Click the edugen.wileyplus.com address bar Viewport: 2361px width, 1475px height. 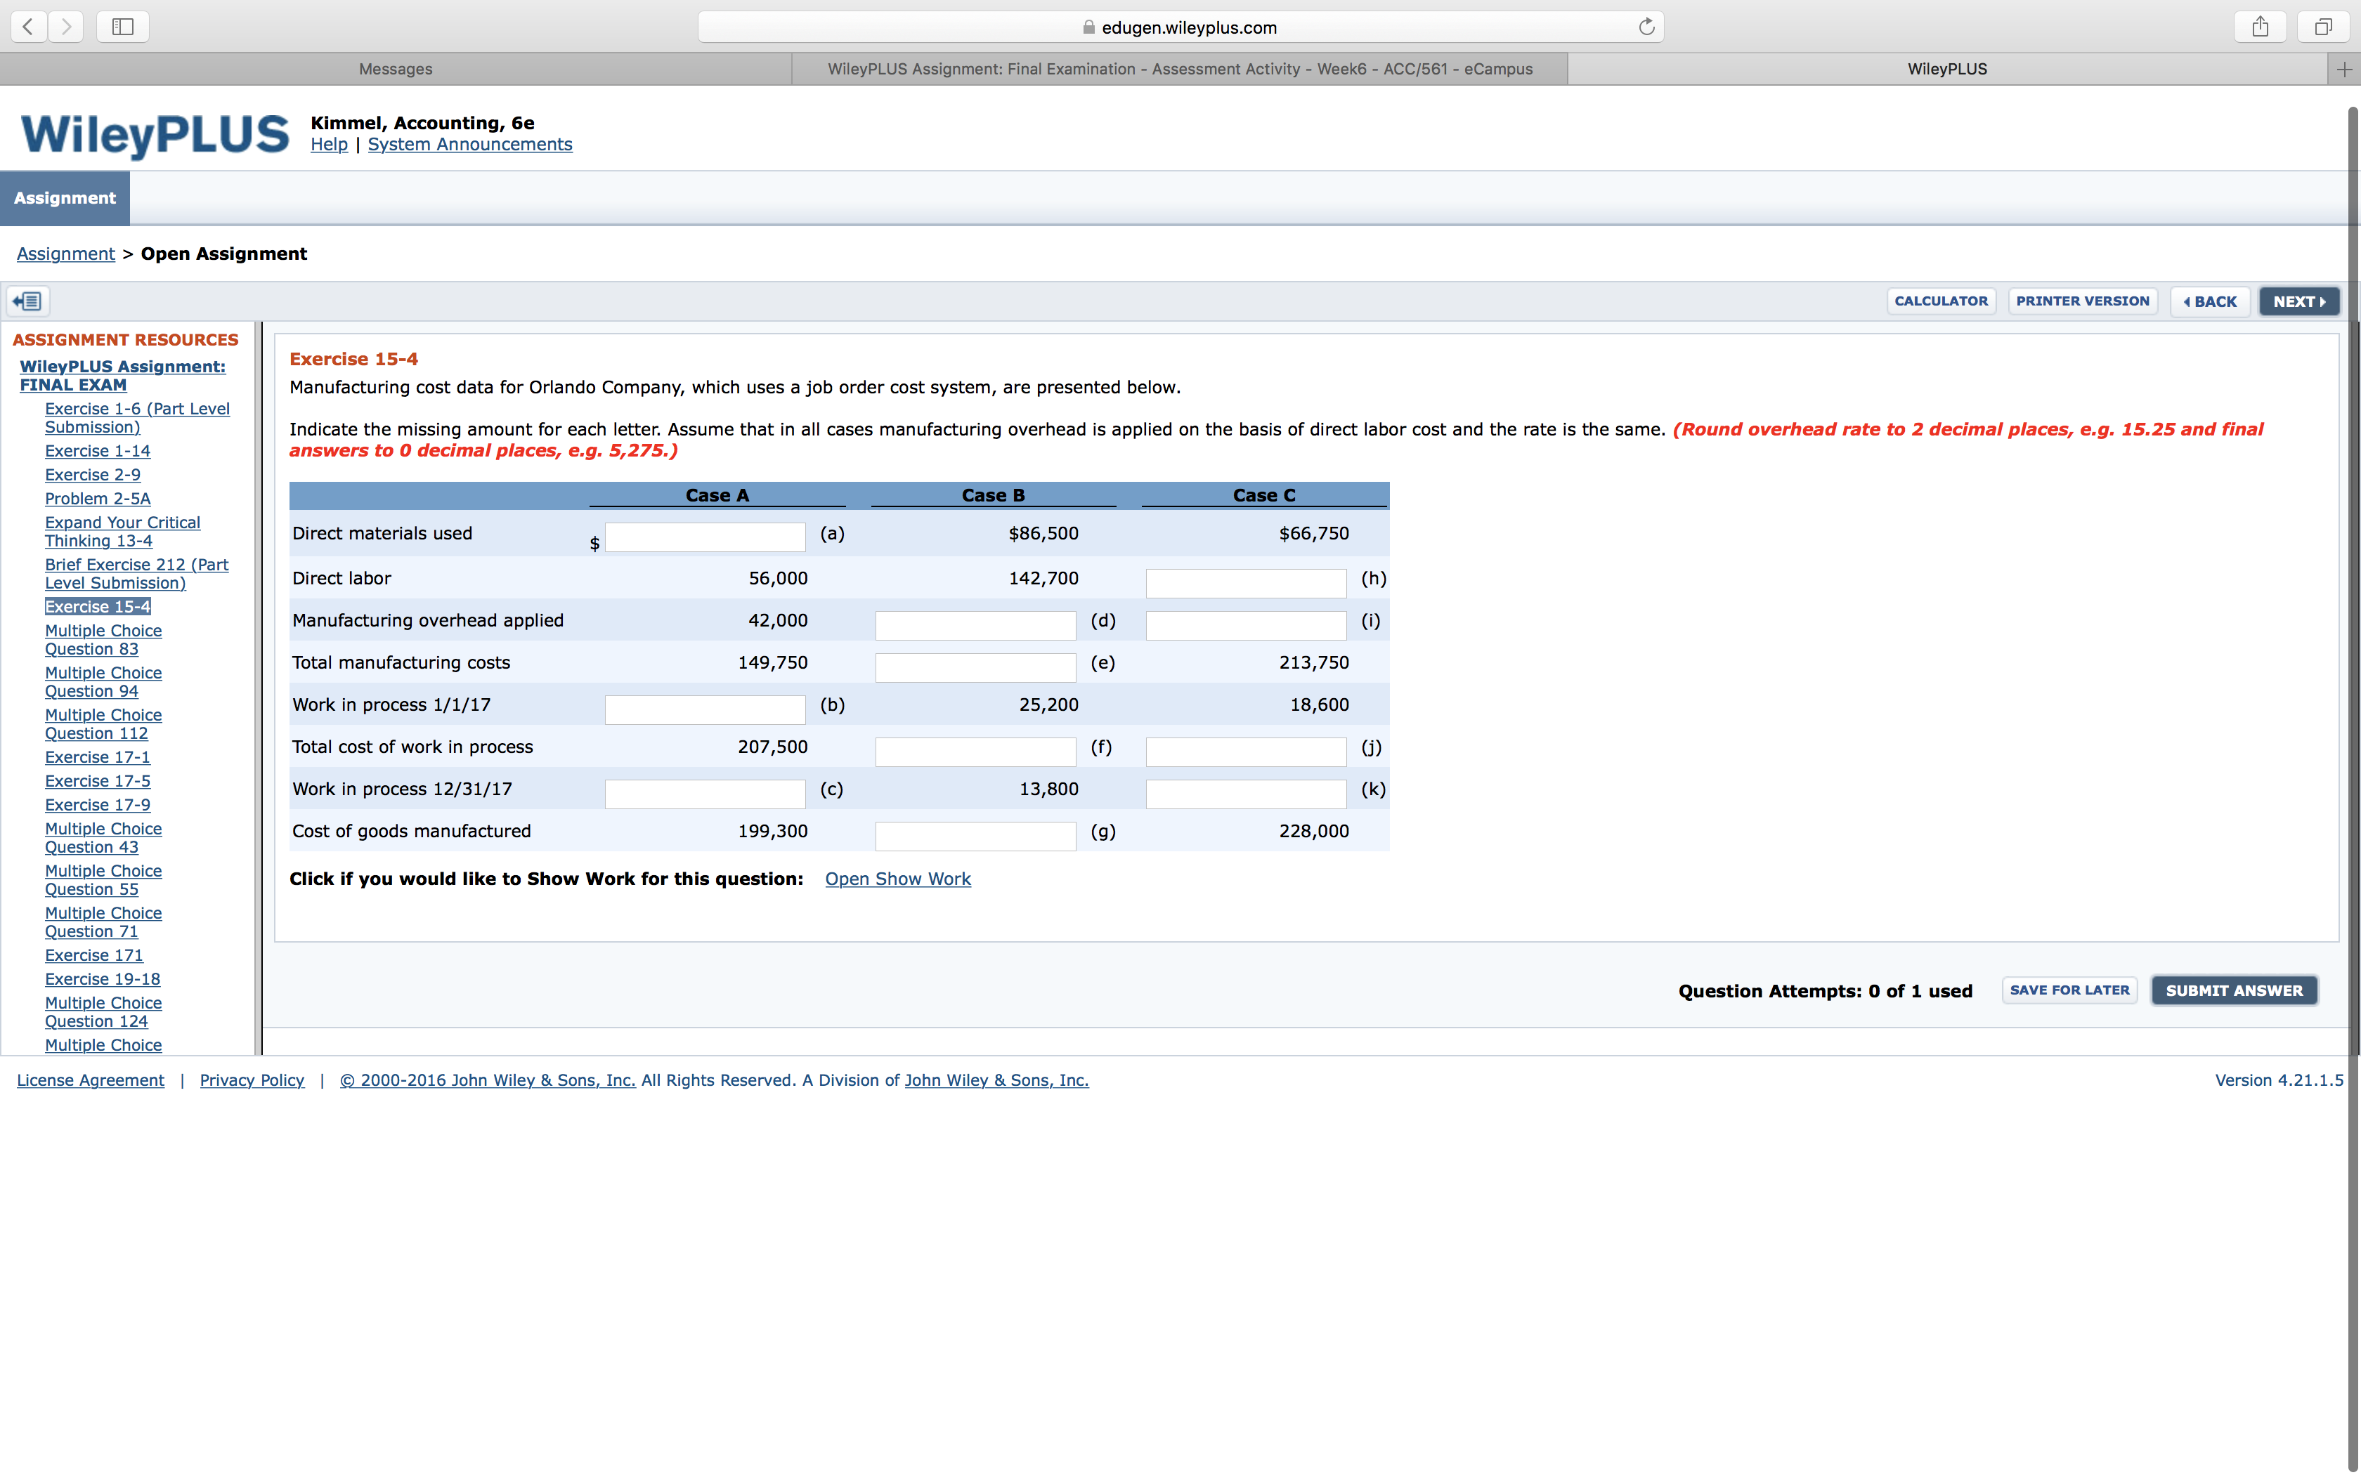click(x=1180, y=27)
